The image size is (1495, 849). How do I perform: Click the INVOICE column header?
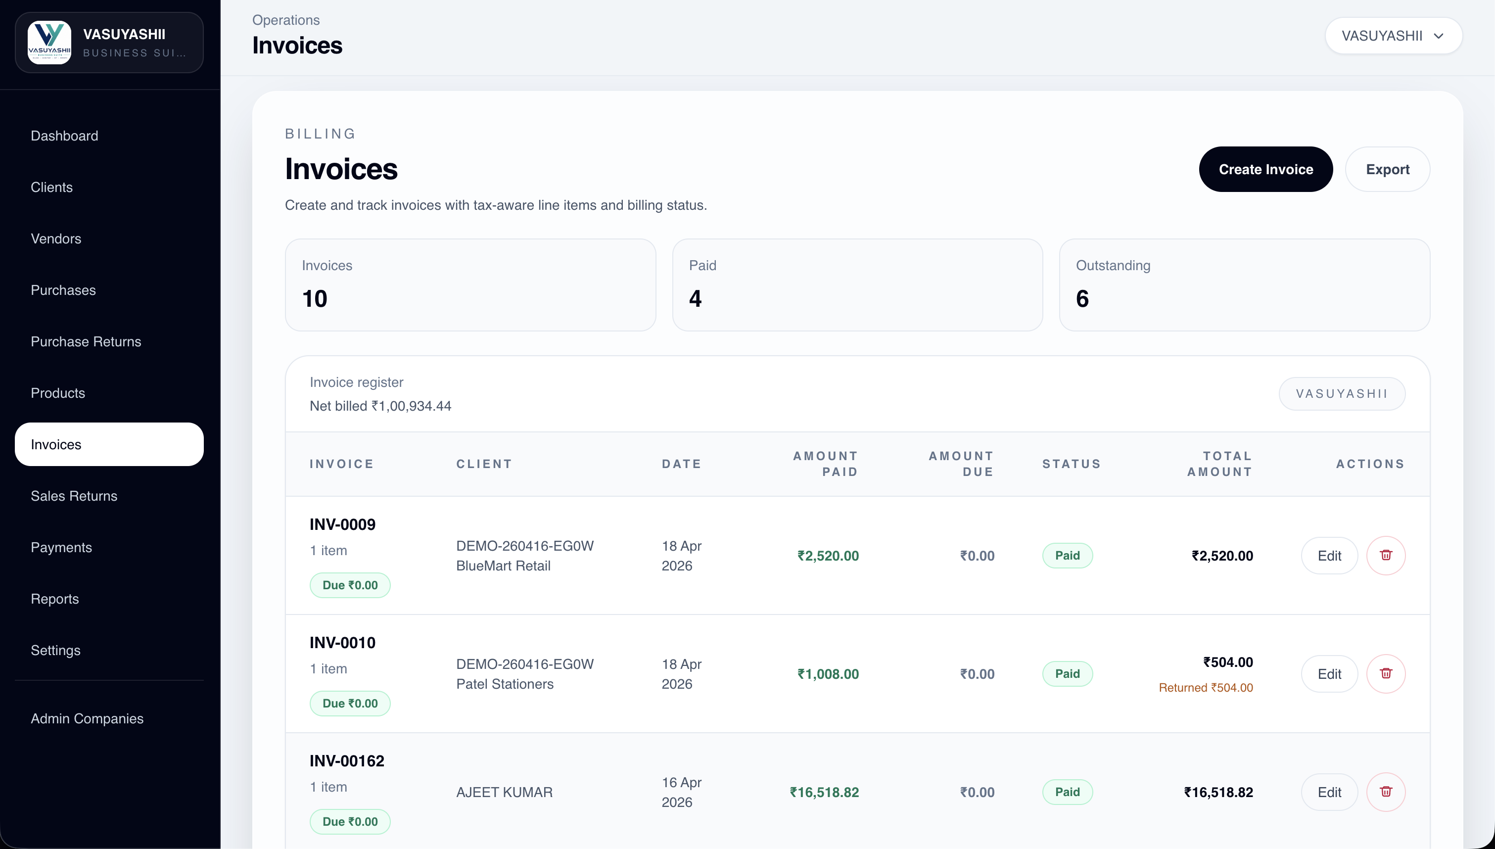pos(341,464)
